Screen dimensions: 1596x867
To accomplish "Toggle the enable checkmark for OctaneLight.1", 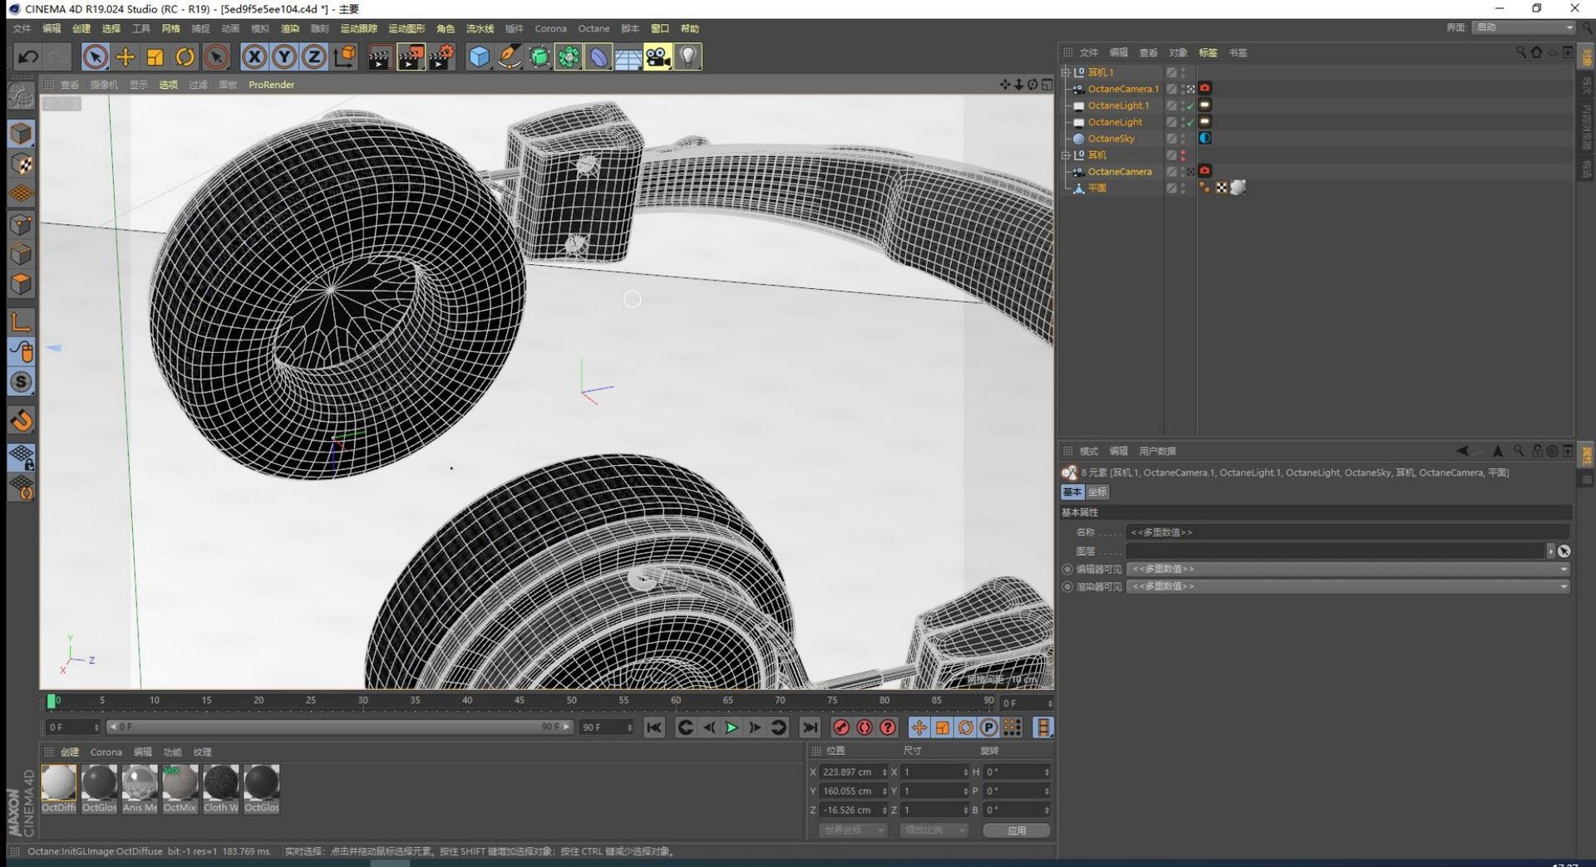I will click(x=1190, y=105).
